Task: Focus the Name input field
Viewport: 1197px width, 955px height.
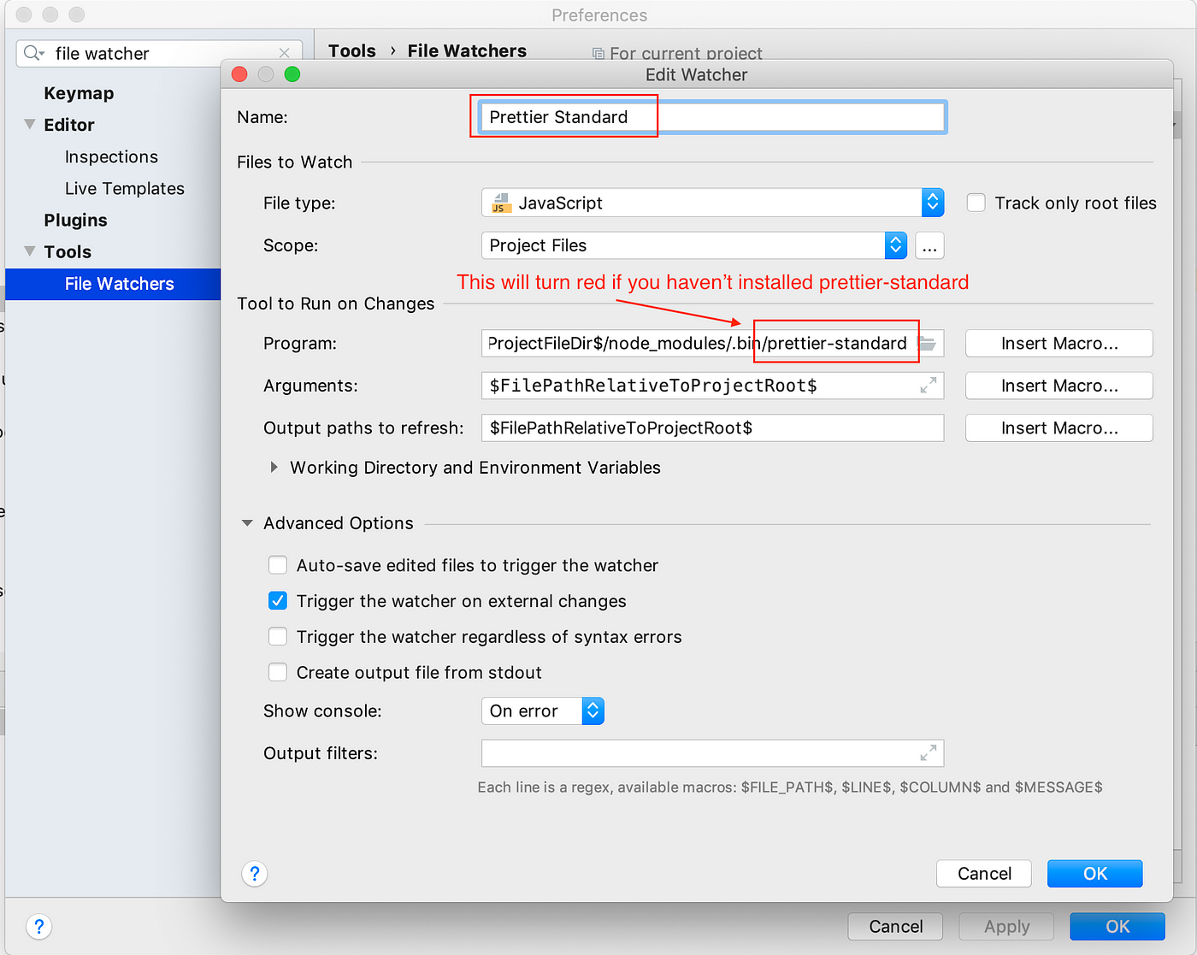Action: 712,117
